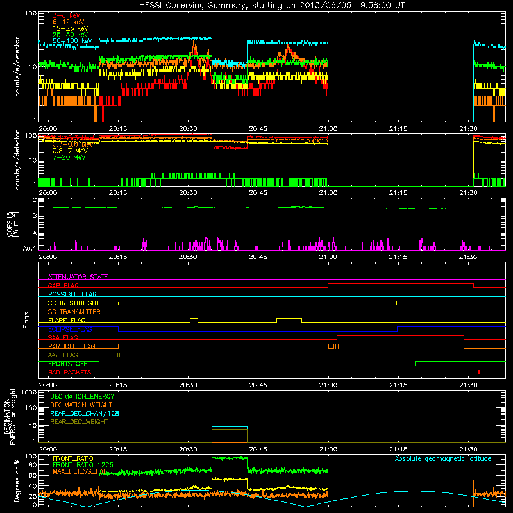Click the REAR_DEC_WEIGHT legend entry
The width and height of the screenshot is (513, 513).
[79, 422]
